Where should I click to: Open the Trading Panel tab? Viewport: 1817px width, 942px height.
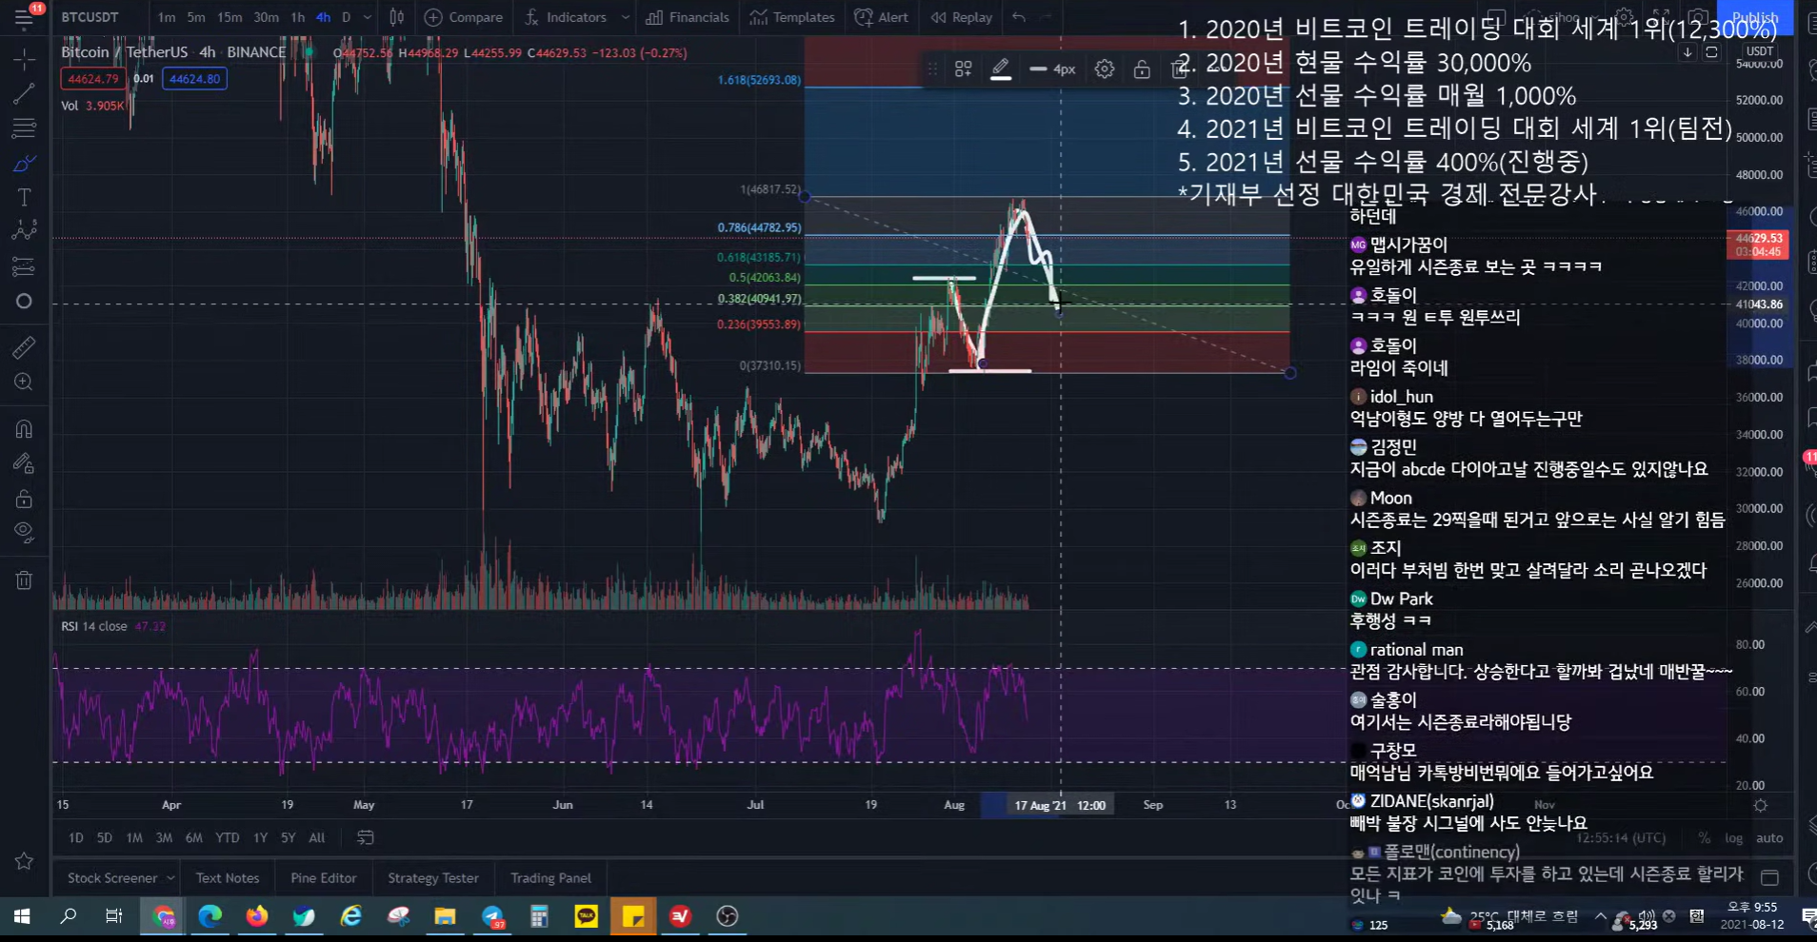(550, 877)
